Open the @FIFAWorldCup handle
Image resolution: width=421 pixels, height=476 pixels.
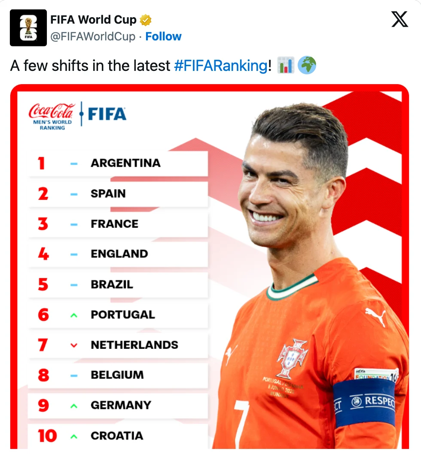(x=93, y=37)
